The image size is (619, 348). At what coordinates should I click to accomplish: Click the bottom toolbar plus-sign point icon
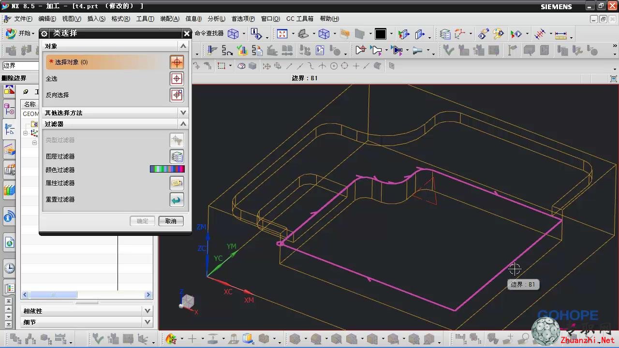(x=192, y=339)
